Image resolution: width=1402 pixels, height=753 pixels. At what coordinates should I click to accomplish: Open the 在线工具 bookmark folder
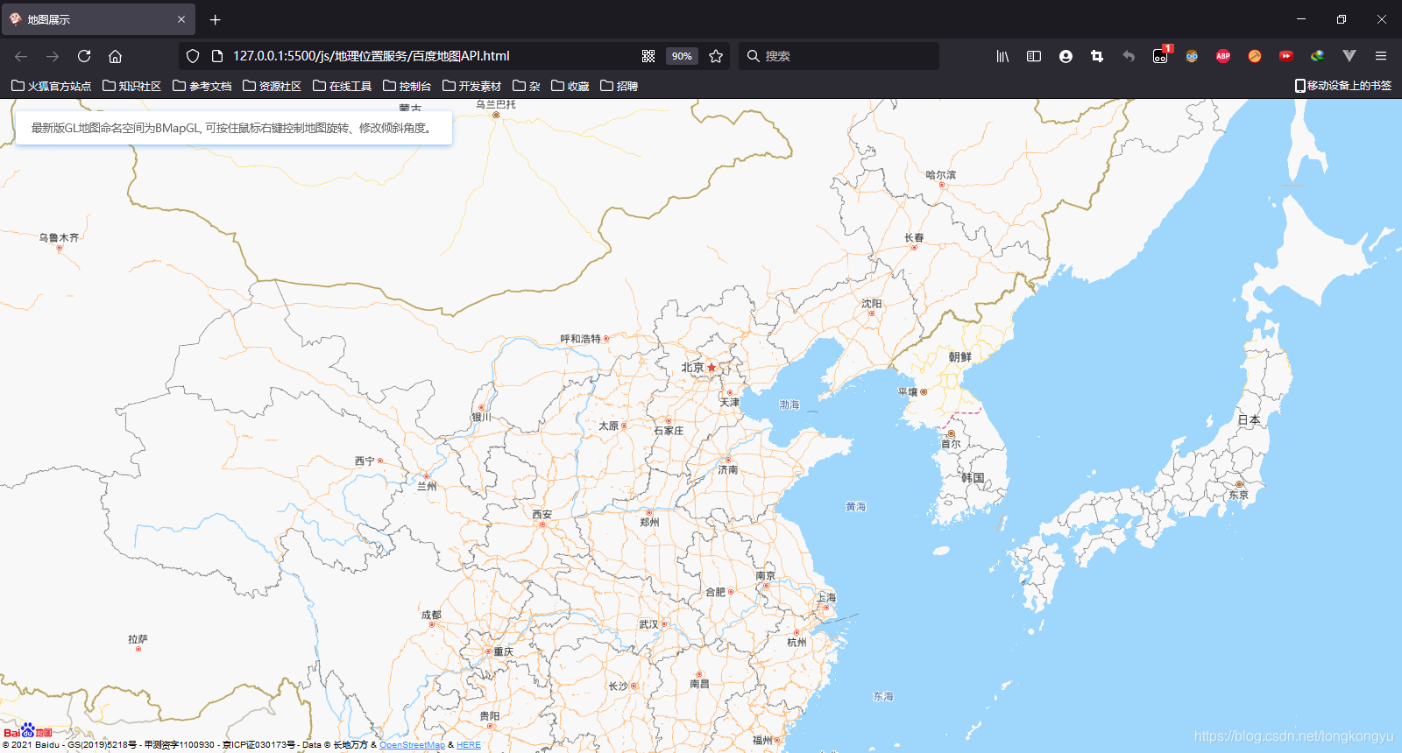point(343,86)
